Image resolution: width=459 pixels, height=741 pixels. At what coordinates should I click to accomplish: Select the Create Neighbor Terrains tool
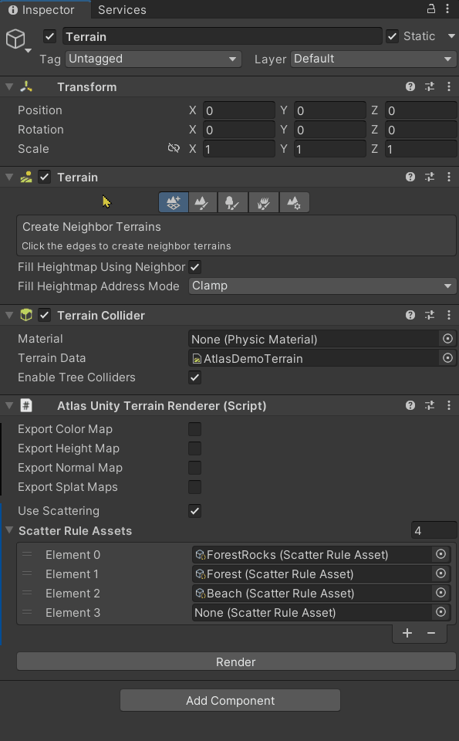click(173, 203)
